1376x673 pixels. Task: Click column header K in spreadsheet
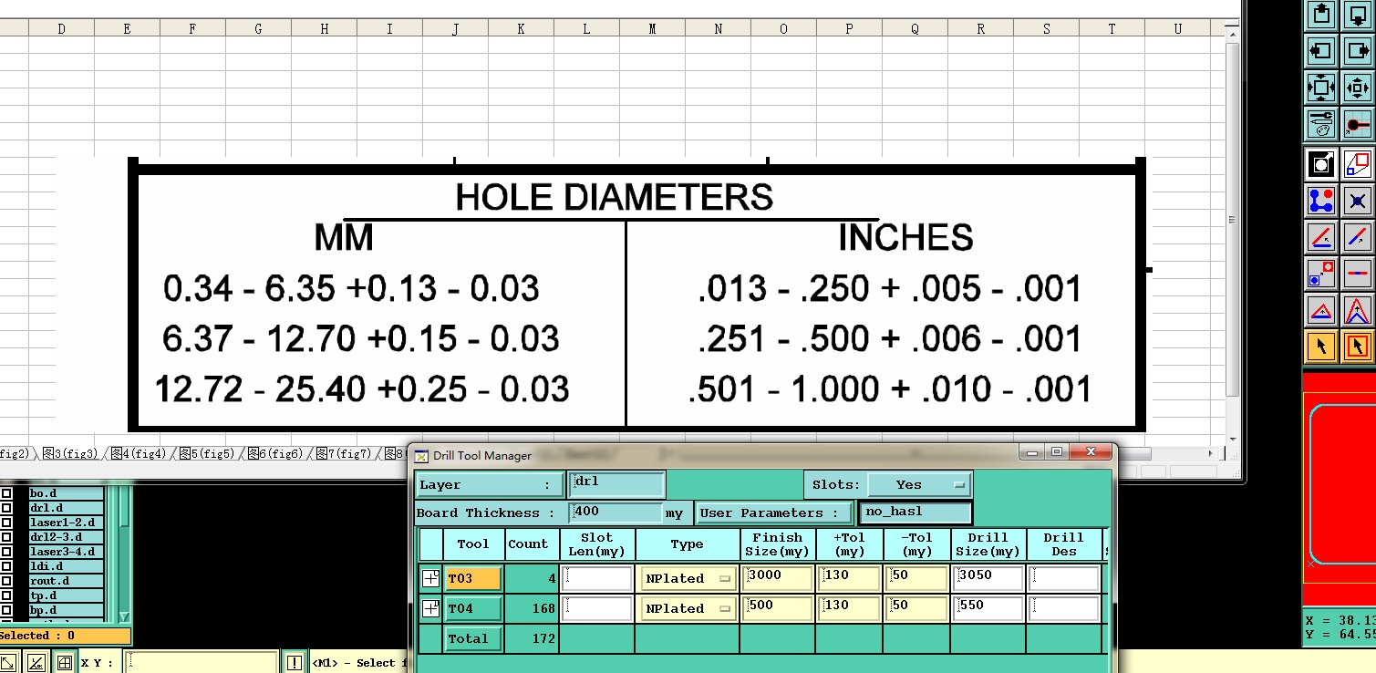coord(521,29)
